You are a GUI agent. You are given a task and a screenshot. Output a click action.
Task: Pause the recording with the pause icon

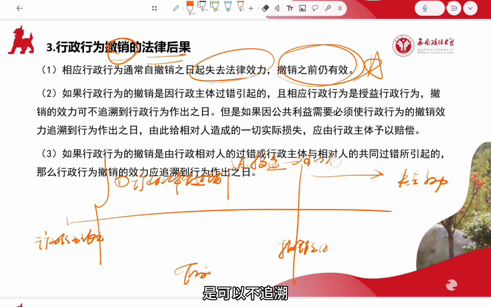tap(340, 8)
